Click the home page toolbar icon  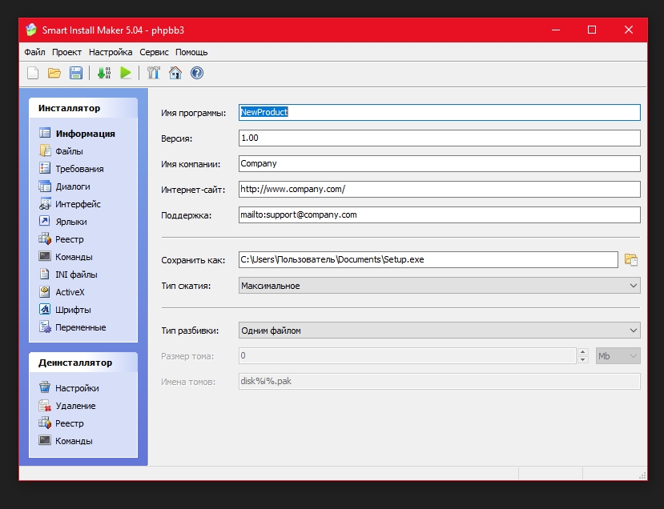175,74
